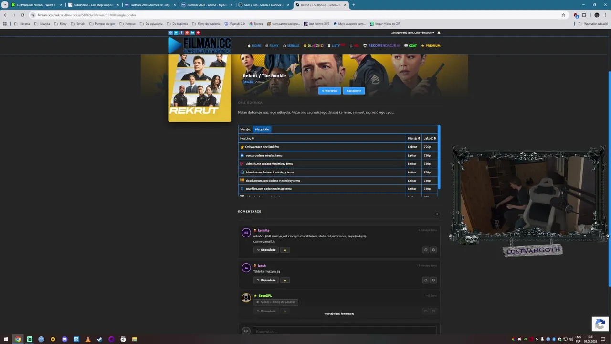Click the Rekrut series poster
Viewport: 611px width, 344px height.
[x=200, y=88]
